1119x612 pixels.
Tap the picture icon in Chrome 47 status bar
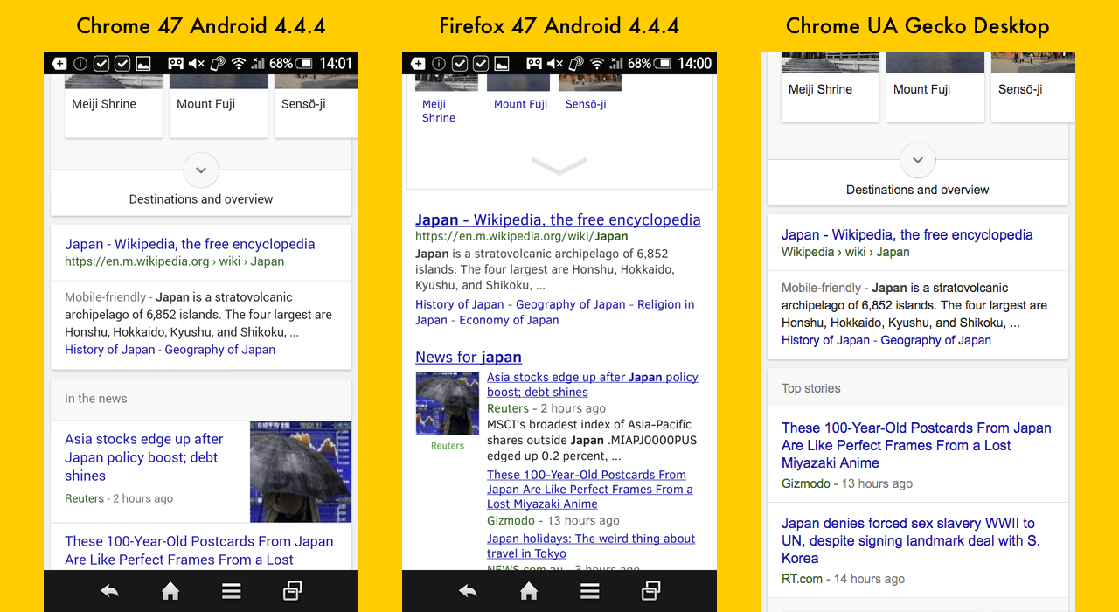[x=143, y=63]
